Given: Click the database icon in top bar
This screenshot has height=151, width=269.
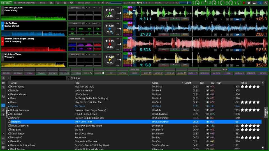Looking at the screenshot, I should (x=65, y=3).
